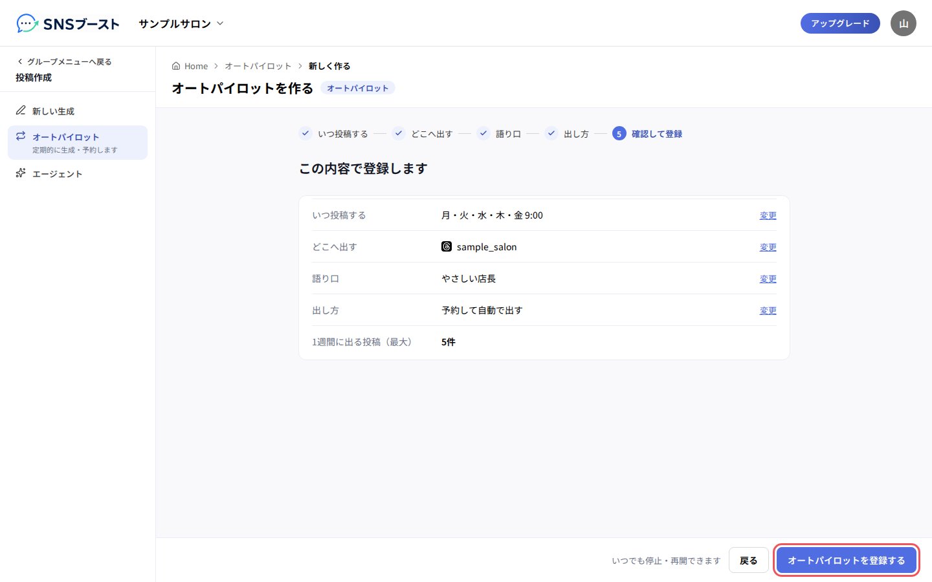Go to step どこへ出す in the stepper
Screen dimensions: 932x582
point(423,134)
